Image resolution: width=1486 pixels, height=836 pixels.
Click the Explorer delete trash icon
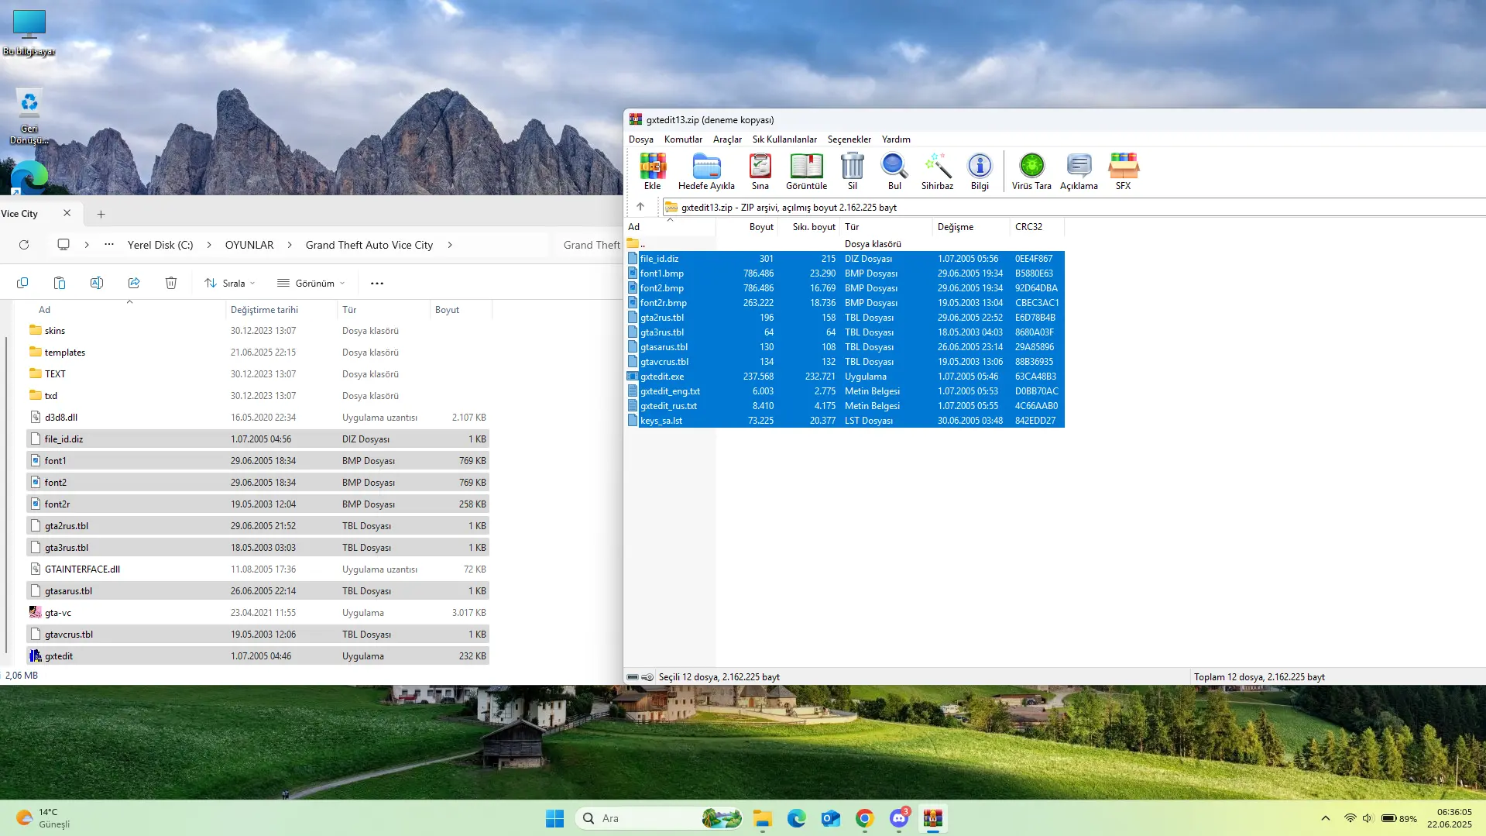[x=171, y=283]
